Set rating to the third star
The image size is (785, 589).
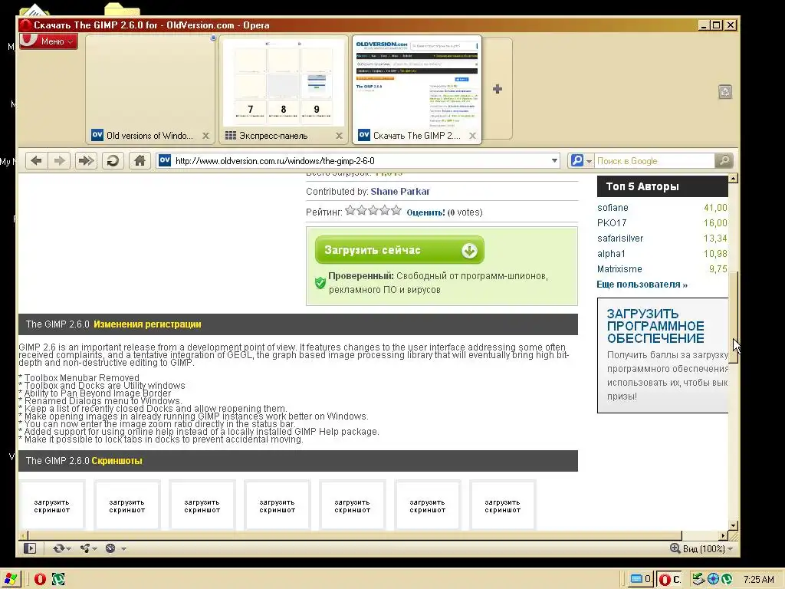pyautogui.click(x=373, y=210)
